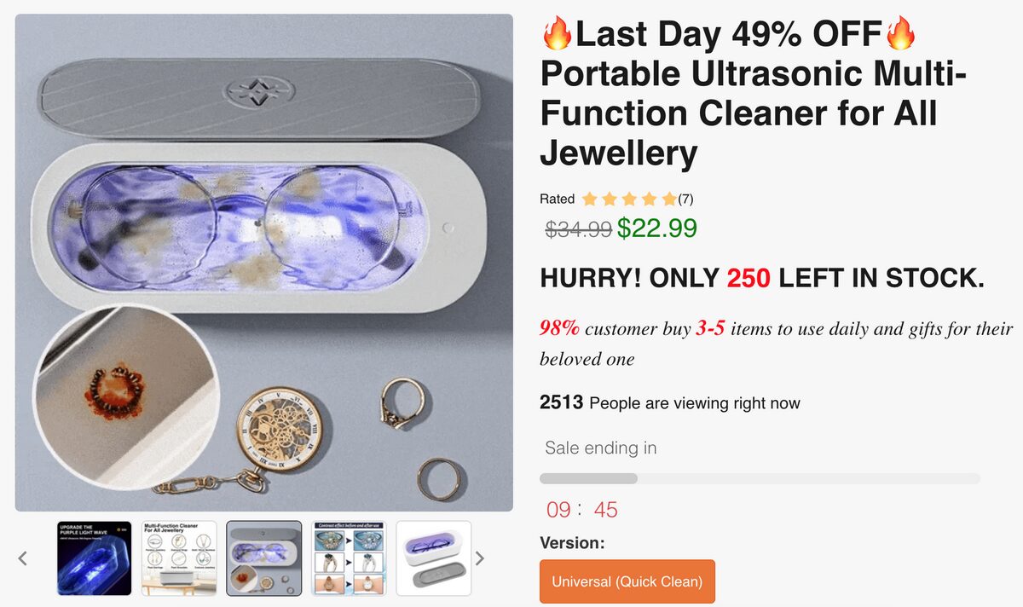Image resolution: width=1023 pixels, height=607 pixels.
Task: Select the 'Universal (Quick Clean)' version button
Action: click(627, 581)
